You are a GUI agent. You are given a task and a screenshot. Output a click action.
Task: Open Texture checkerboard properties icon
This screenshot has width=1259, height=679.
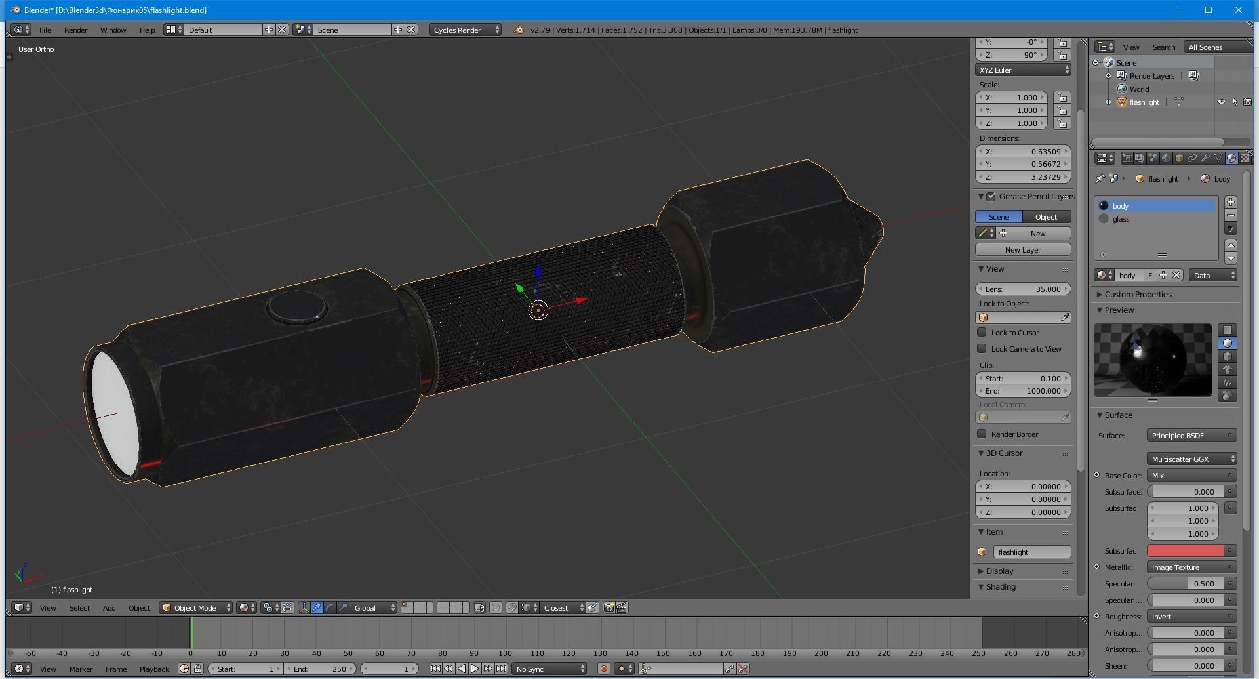pos(1245,158)
